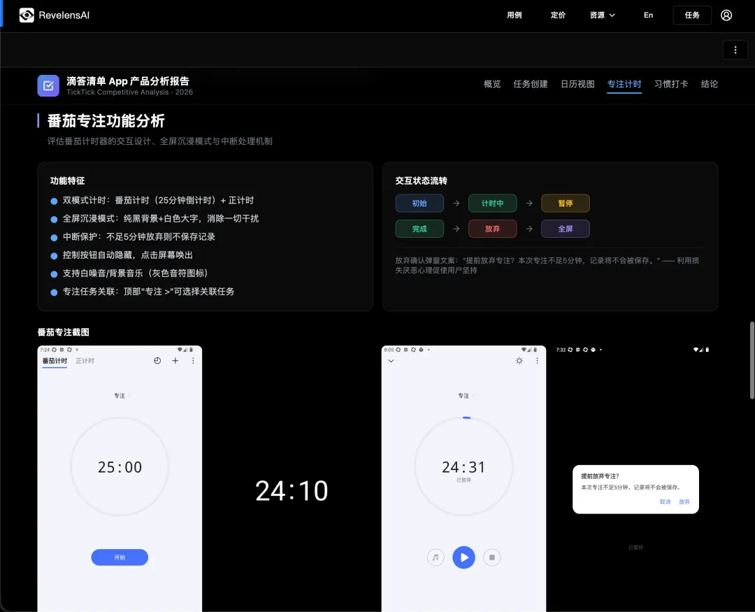Screen dimensions: 755x612
Task: Switch to the 结论 tab
Action: [x=710, y=85]
